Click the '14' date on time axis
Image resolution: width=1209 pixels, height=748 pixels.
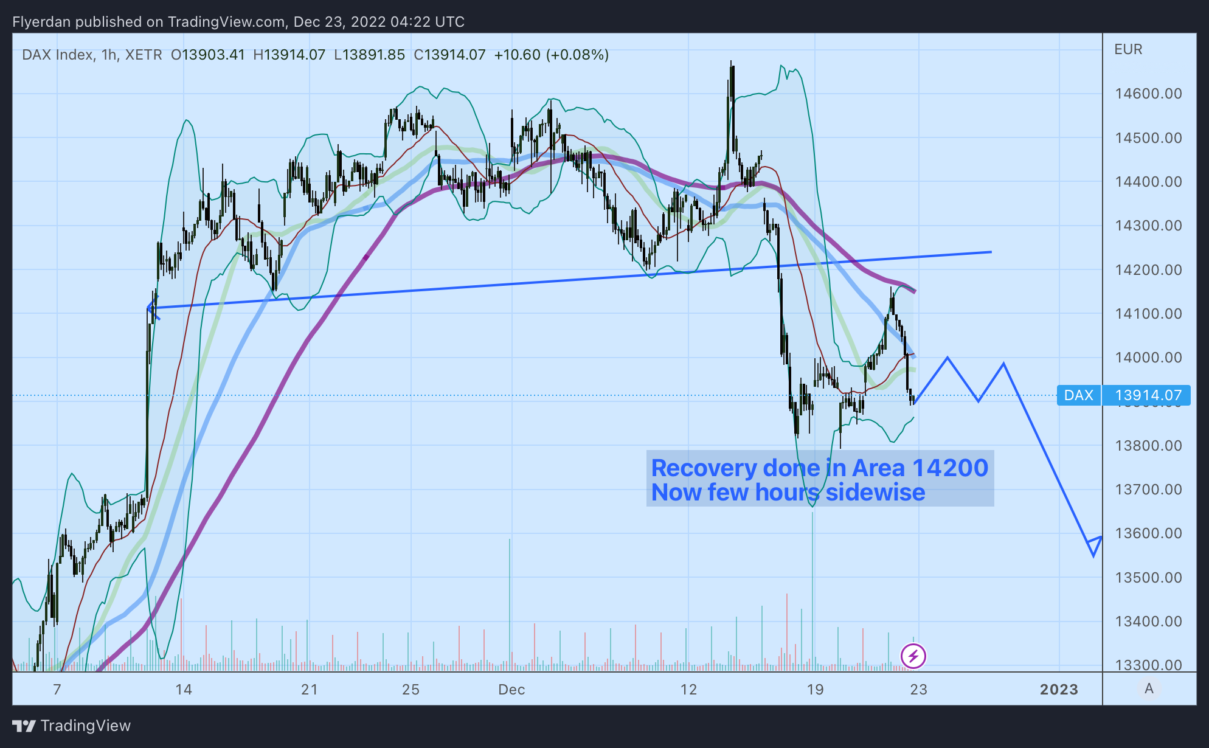tap(184, 689)
